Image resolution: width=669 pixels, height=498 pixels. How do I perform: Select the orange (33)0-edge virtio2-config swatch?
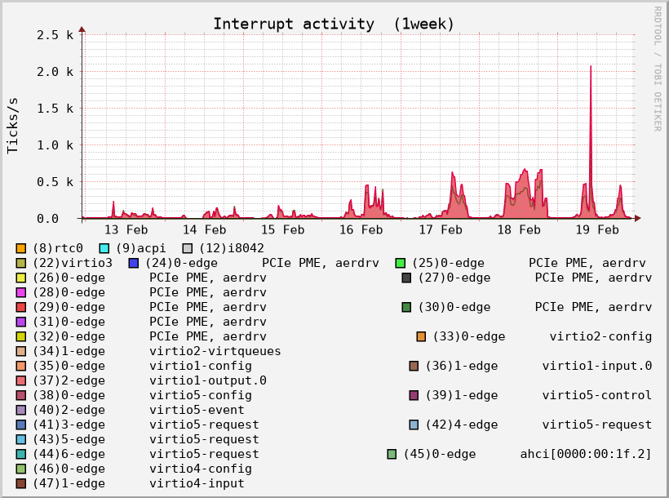(x=421, y=336)
